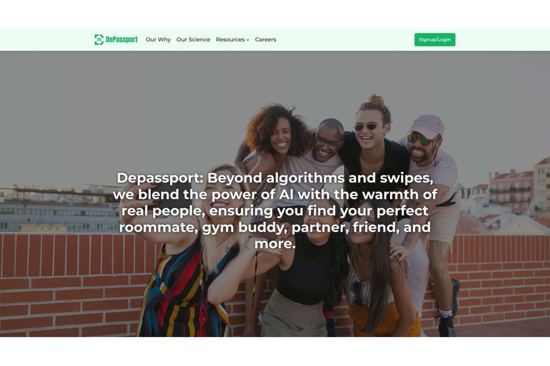The width and height of the screenshot is (550, 366).
Task: Click the hero headline starting with Depassport
Action: click(x=275, y=210)
